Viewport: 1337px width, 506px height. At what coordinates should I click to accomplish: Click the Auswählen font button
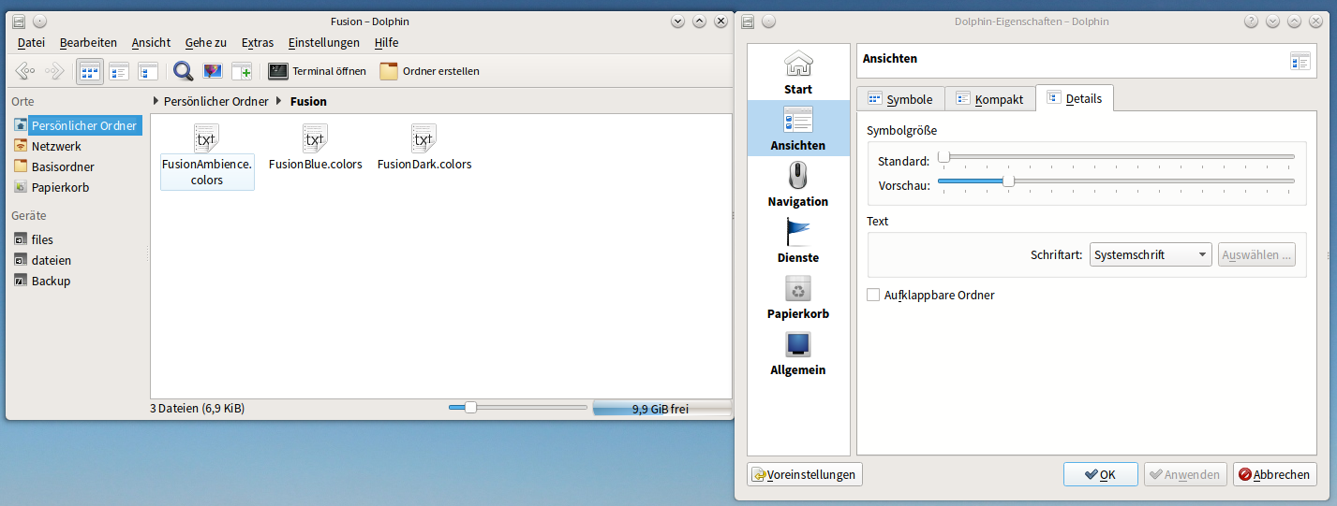(1257, 254)
